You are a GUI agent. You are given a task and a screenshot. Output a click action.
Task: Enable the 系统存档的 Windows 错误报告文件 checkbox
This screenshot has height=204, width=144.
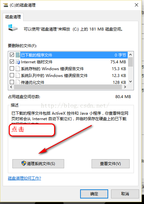(x=12, y=68)
